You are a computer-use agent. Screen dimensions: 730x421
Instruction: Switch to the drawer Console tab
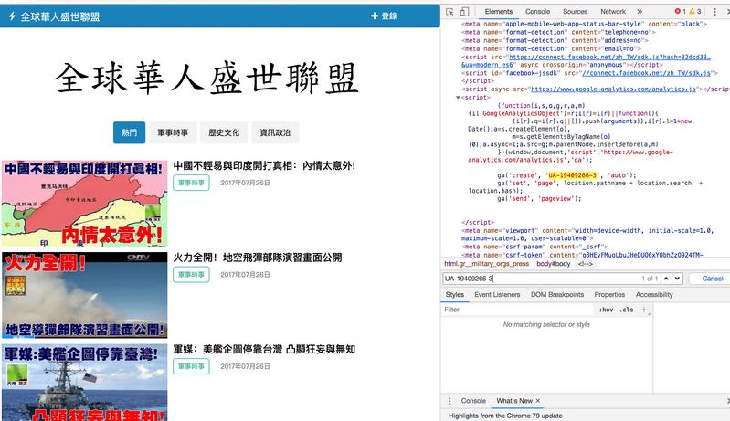(473, 401)
